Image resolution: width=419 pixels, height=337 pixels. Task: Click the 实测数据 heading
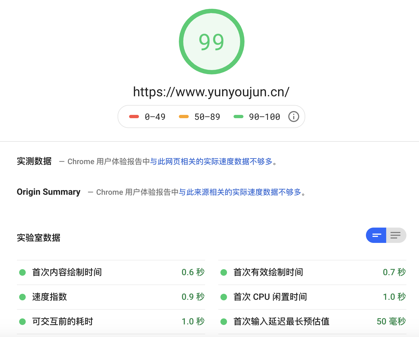tap(34, 161)
